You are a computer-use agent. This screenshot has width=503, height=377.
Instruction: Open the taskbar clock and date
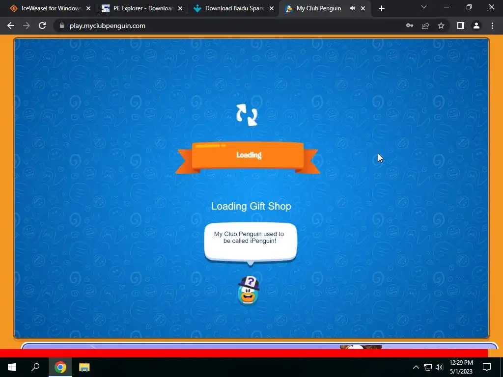pos(461,367)
